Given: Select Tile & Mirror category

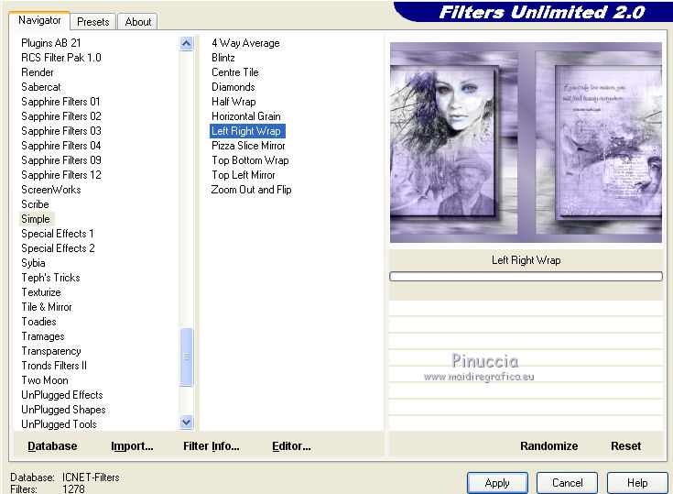Looking at the screenshot, I should (x=47, y=307).
